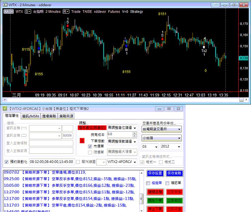The height and width of the screenshot is (212, 251).
Task: Open the 需調整最大滑價 dropdown
Action: (x=122, y=152)
